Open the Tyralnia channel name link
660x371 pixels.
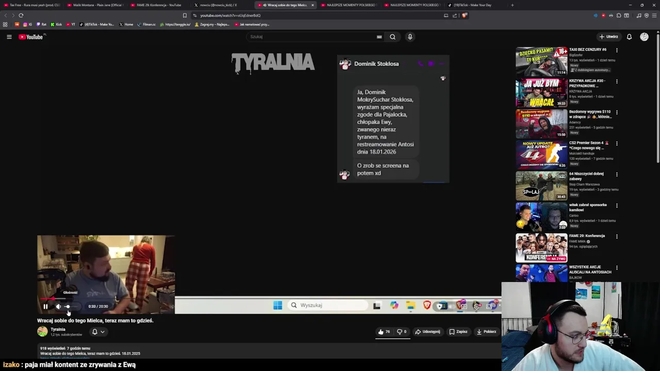[58, 329]
